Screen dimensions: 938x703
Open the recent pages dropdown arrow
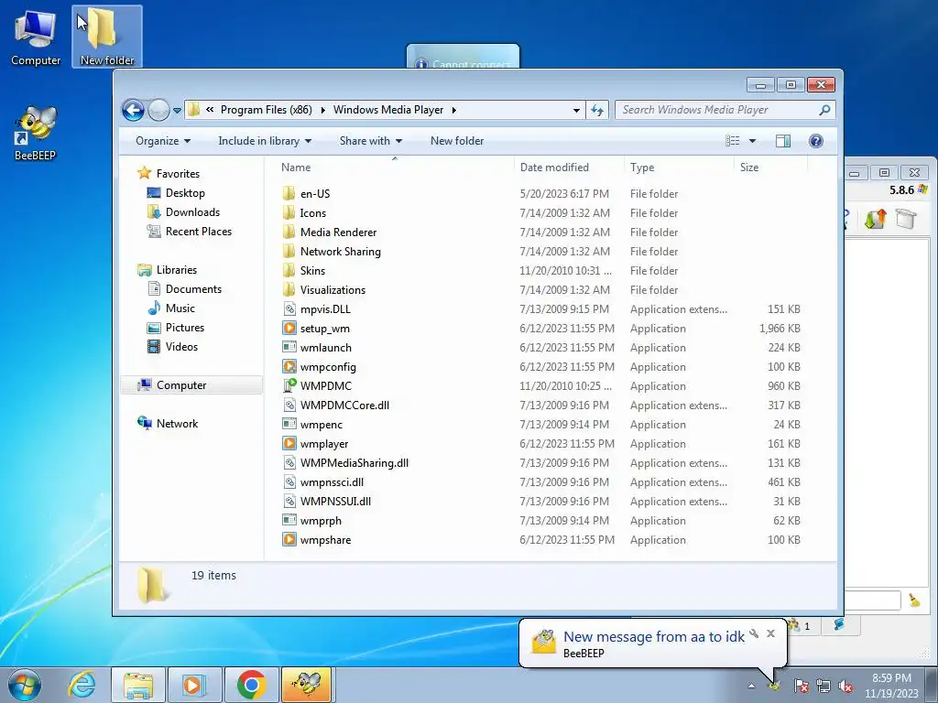pos(177,111)
